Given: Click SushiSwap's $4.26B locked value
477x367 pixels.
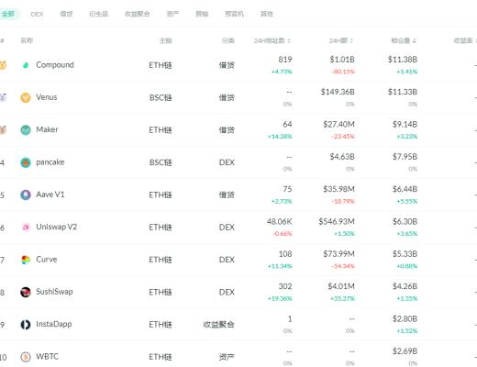Looking at the screenshot, I should point(405,286).
